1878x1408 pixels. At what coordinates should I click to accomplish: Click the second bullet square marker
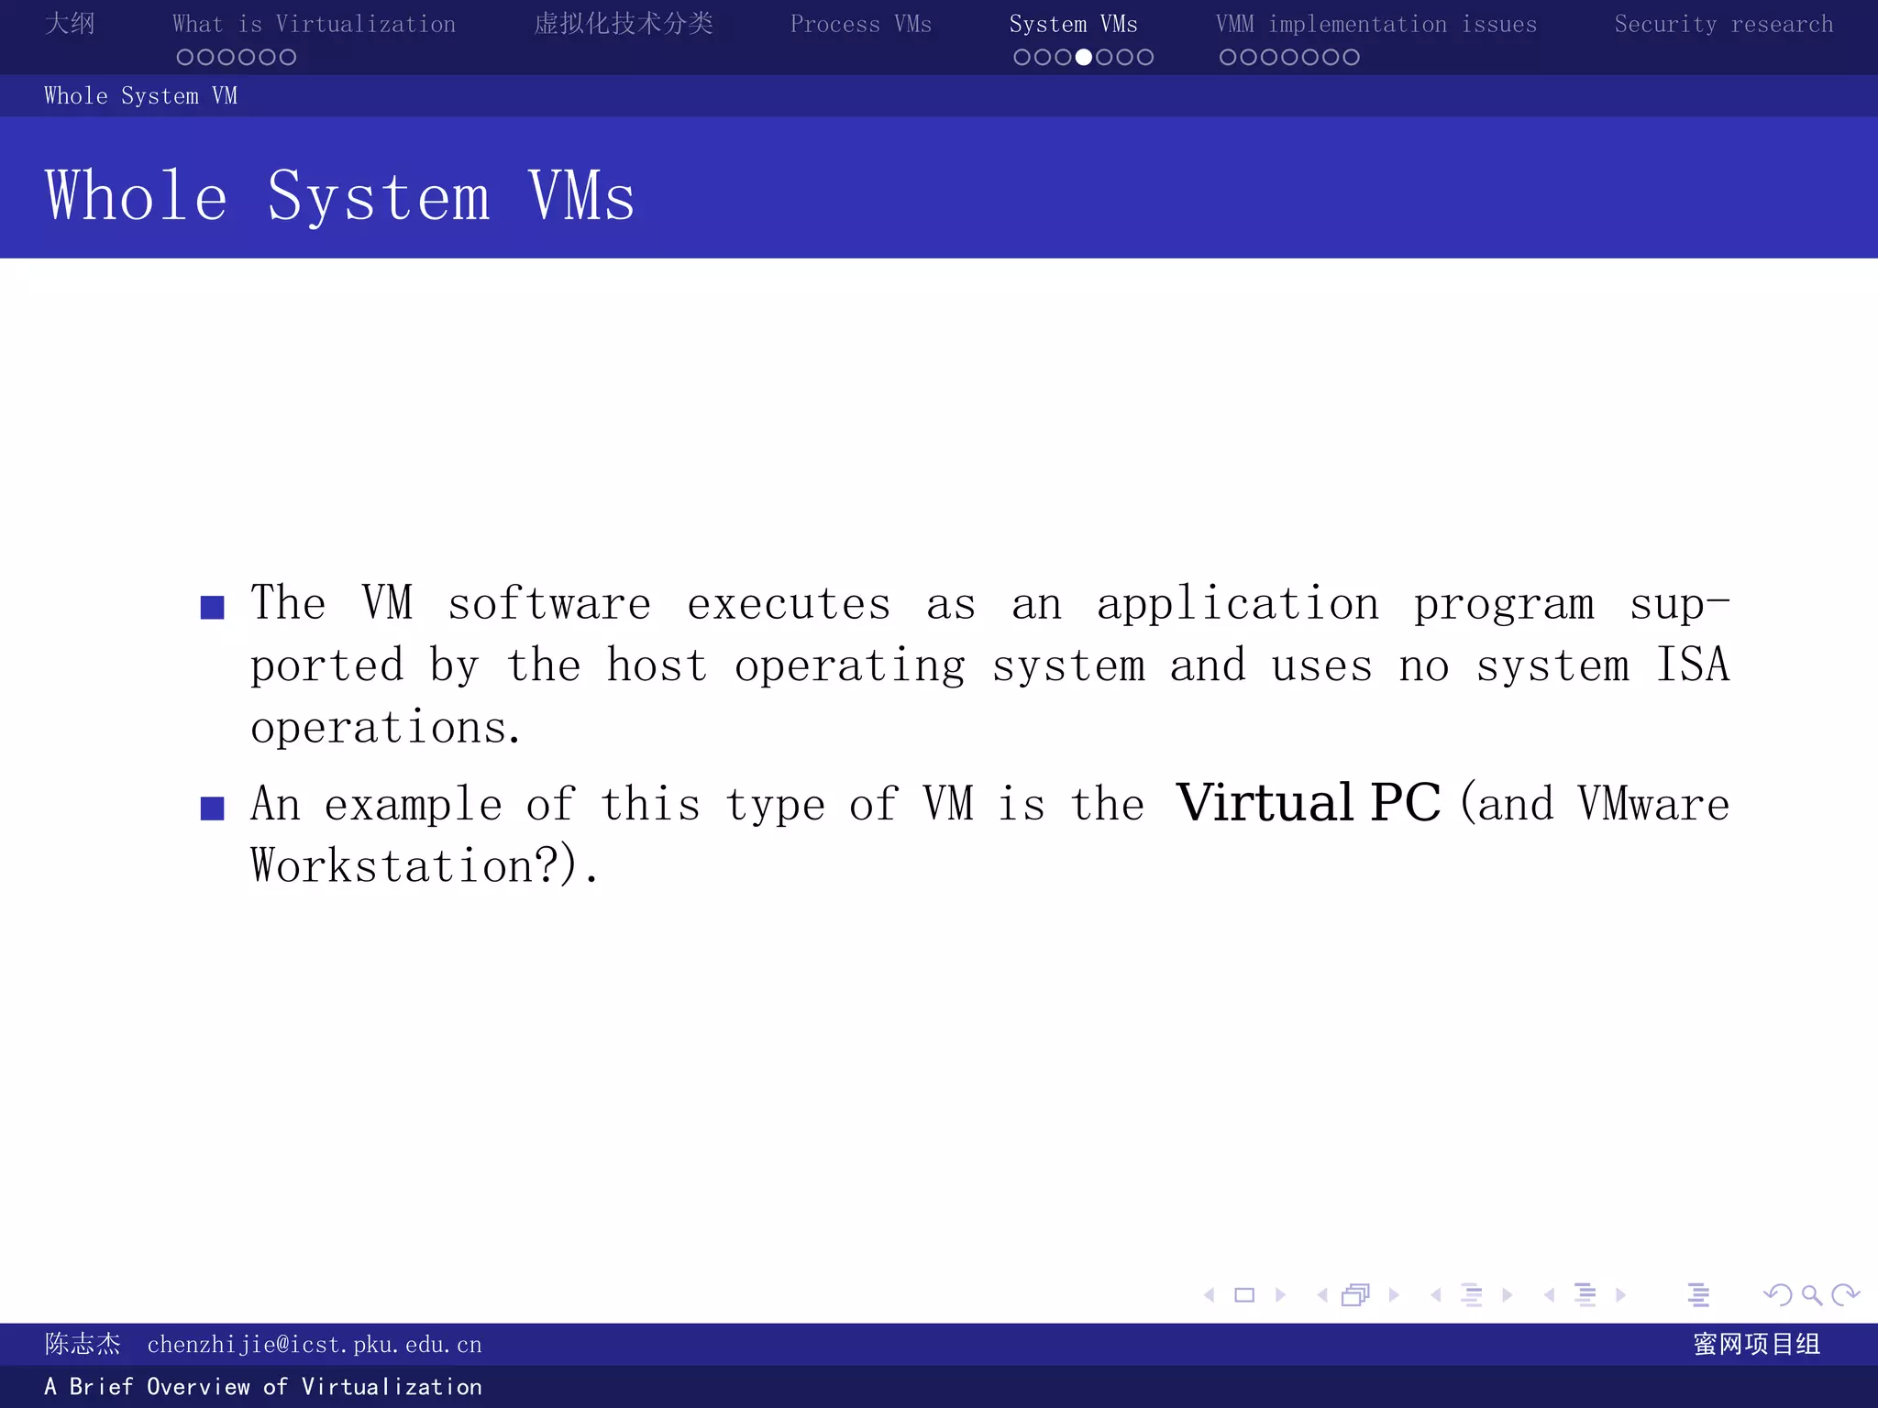tap(213, 808)
